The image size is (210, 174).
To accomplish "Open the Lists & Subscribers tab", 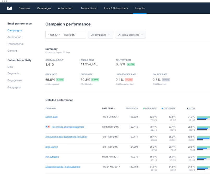I will point(116,8).
